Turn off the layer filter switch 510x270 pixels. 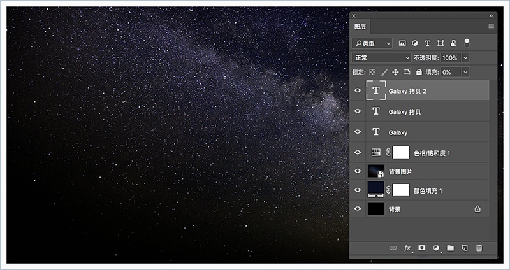tap(467, 43)
